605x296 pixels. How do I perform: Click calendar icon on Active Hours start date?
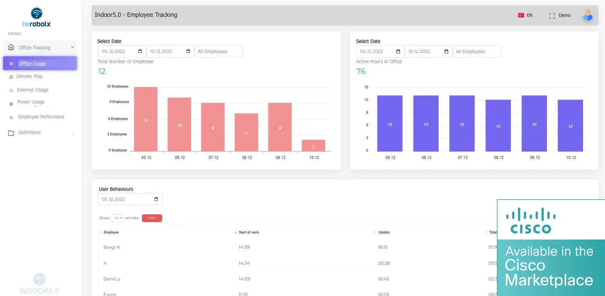398,52
